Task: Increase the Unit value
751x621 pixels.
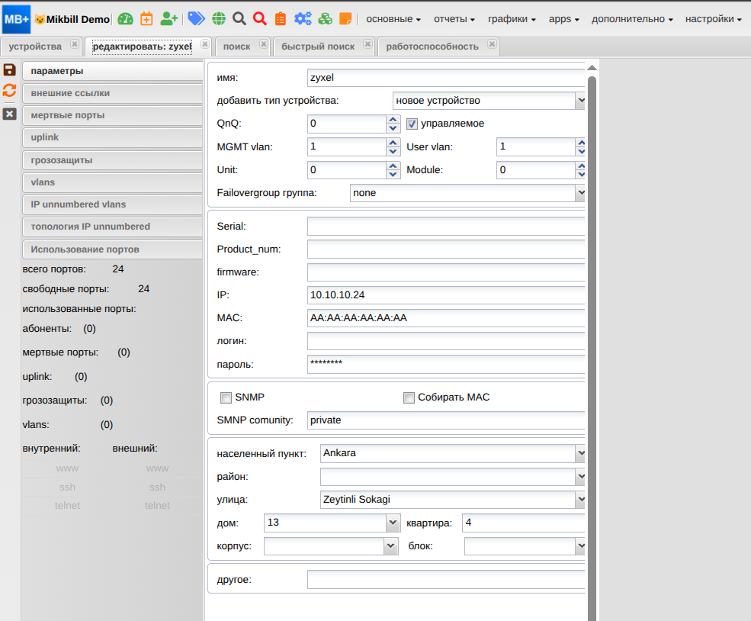Action: (x=393, y=166)
